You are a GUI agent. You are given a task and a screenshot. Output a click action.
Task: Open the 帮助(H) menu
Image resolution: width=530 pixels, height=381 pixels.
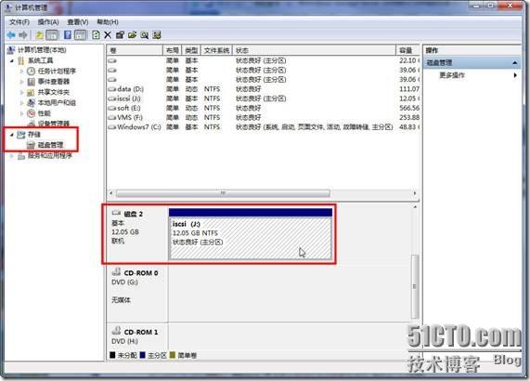[x=108, y=22]
